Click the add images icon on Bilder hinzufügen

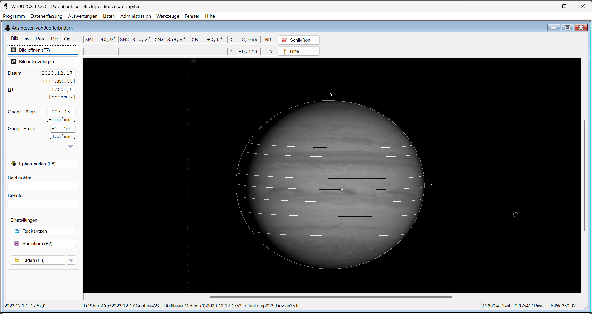[x=13, y=61]
